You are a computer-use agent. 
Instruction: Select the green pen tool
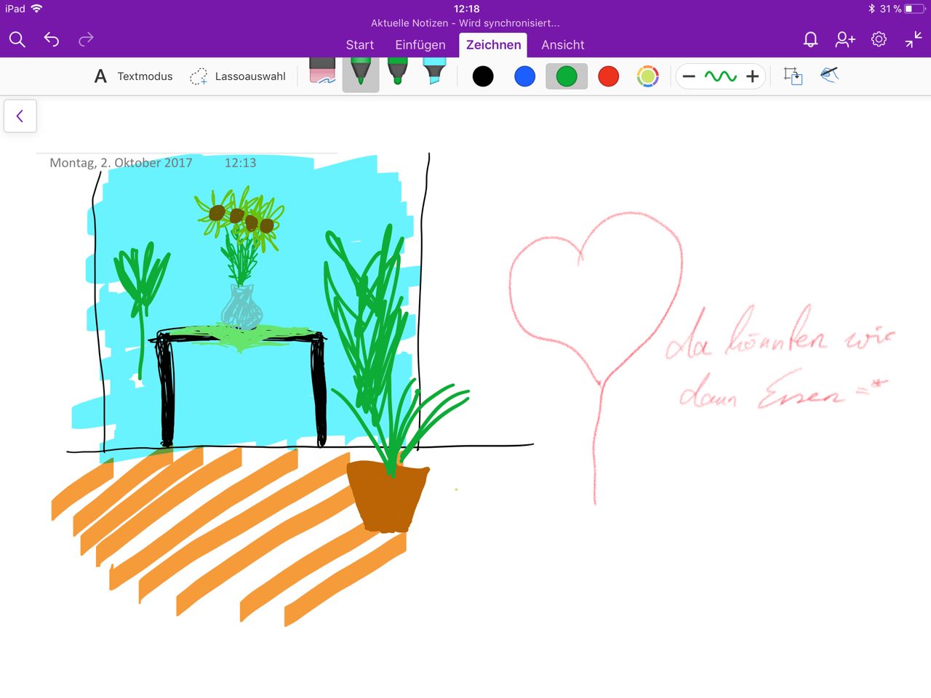361,73
